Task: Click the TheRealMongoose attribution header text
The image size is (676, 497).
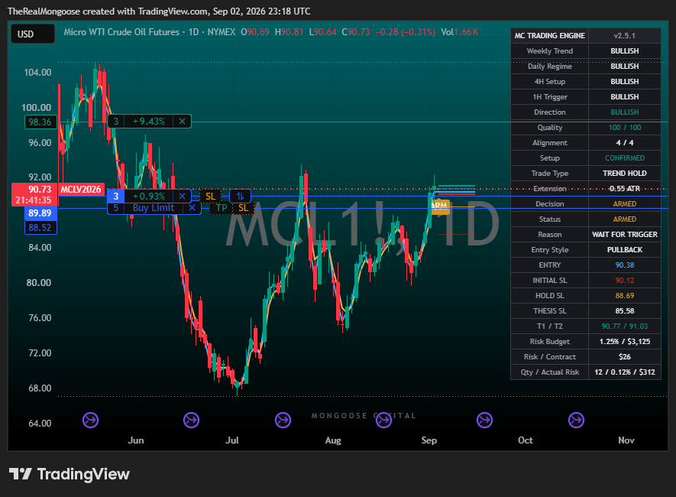Action: pos(159,11)
